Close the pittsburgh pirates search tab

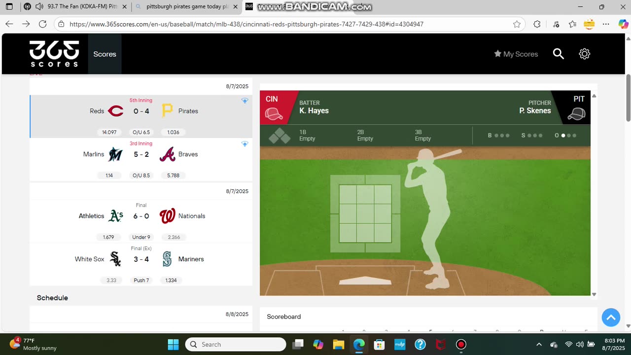235,7
